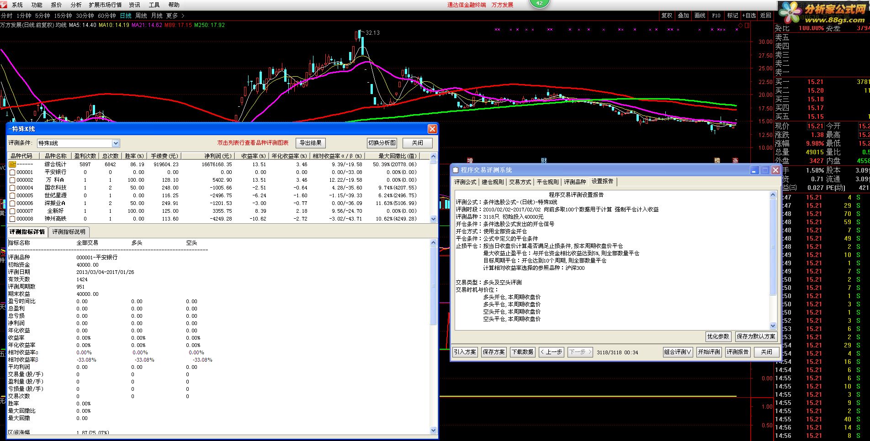Select the 设置报告 tab
Viewport: 870px width, 441px height.
coord(603,181)
